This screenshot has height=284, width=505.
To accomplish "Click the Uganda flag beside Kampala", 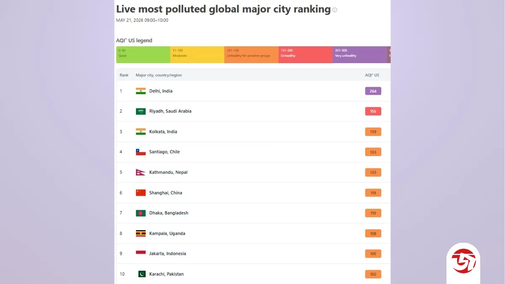I will click(141, 234).
